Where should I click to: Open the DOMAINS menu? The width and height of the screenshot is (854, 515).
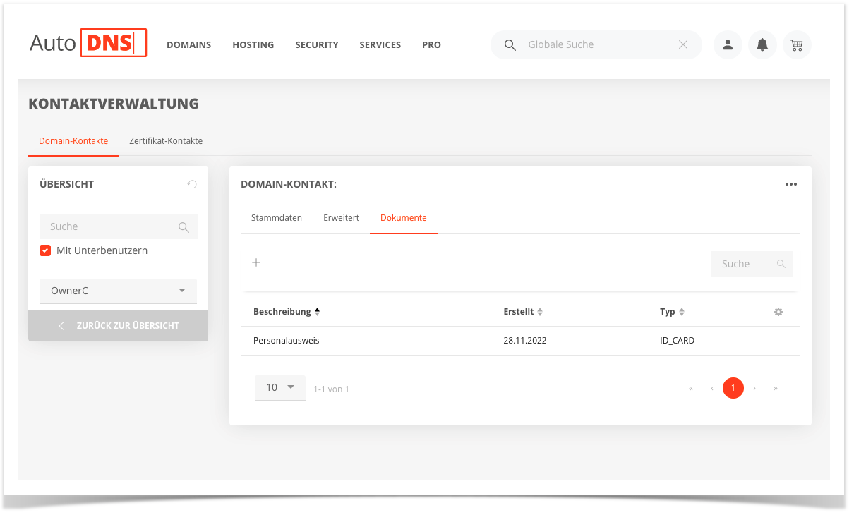tap(188, 44)
